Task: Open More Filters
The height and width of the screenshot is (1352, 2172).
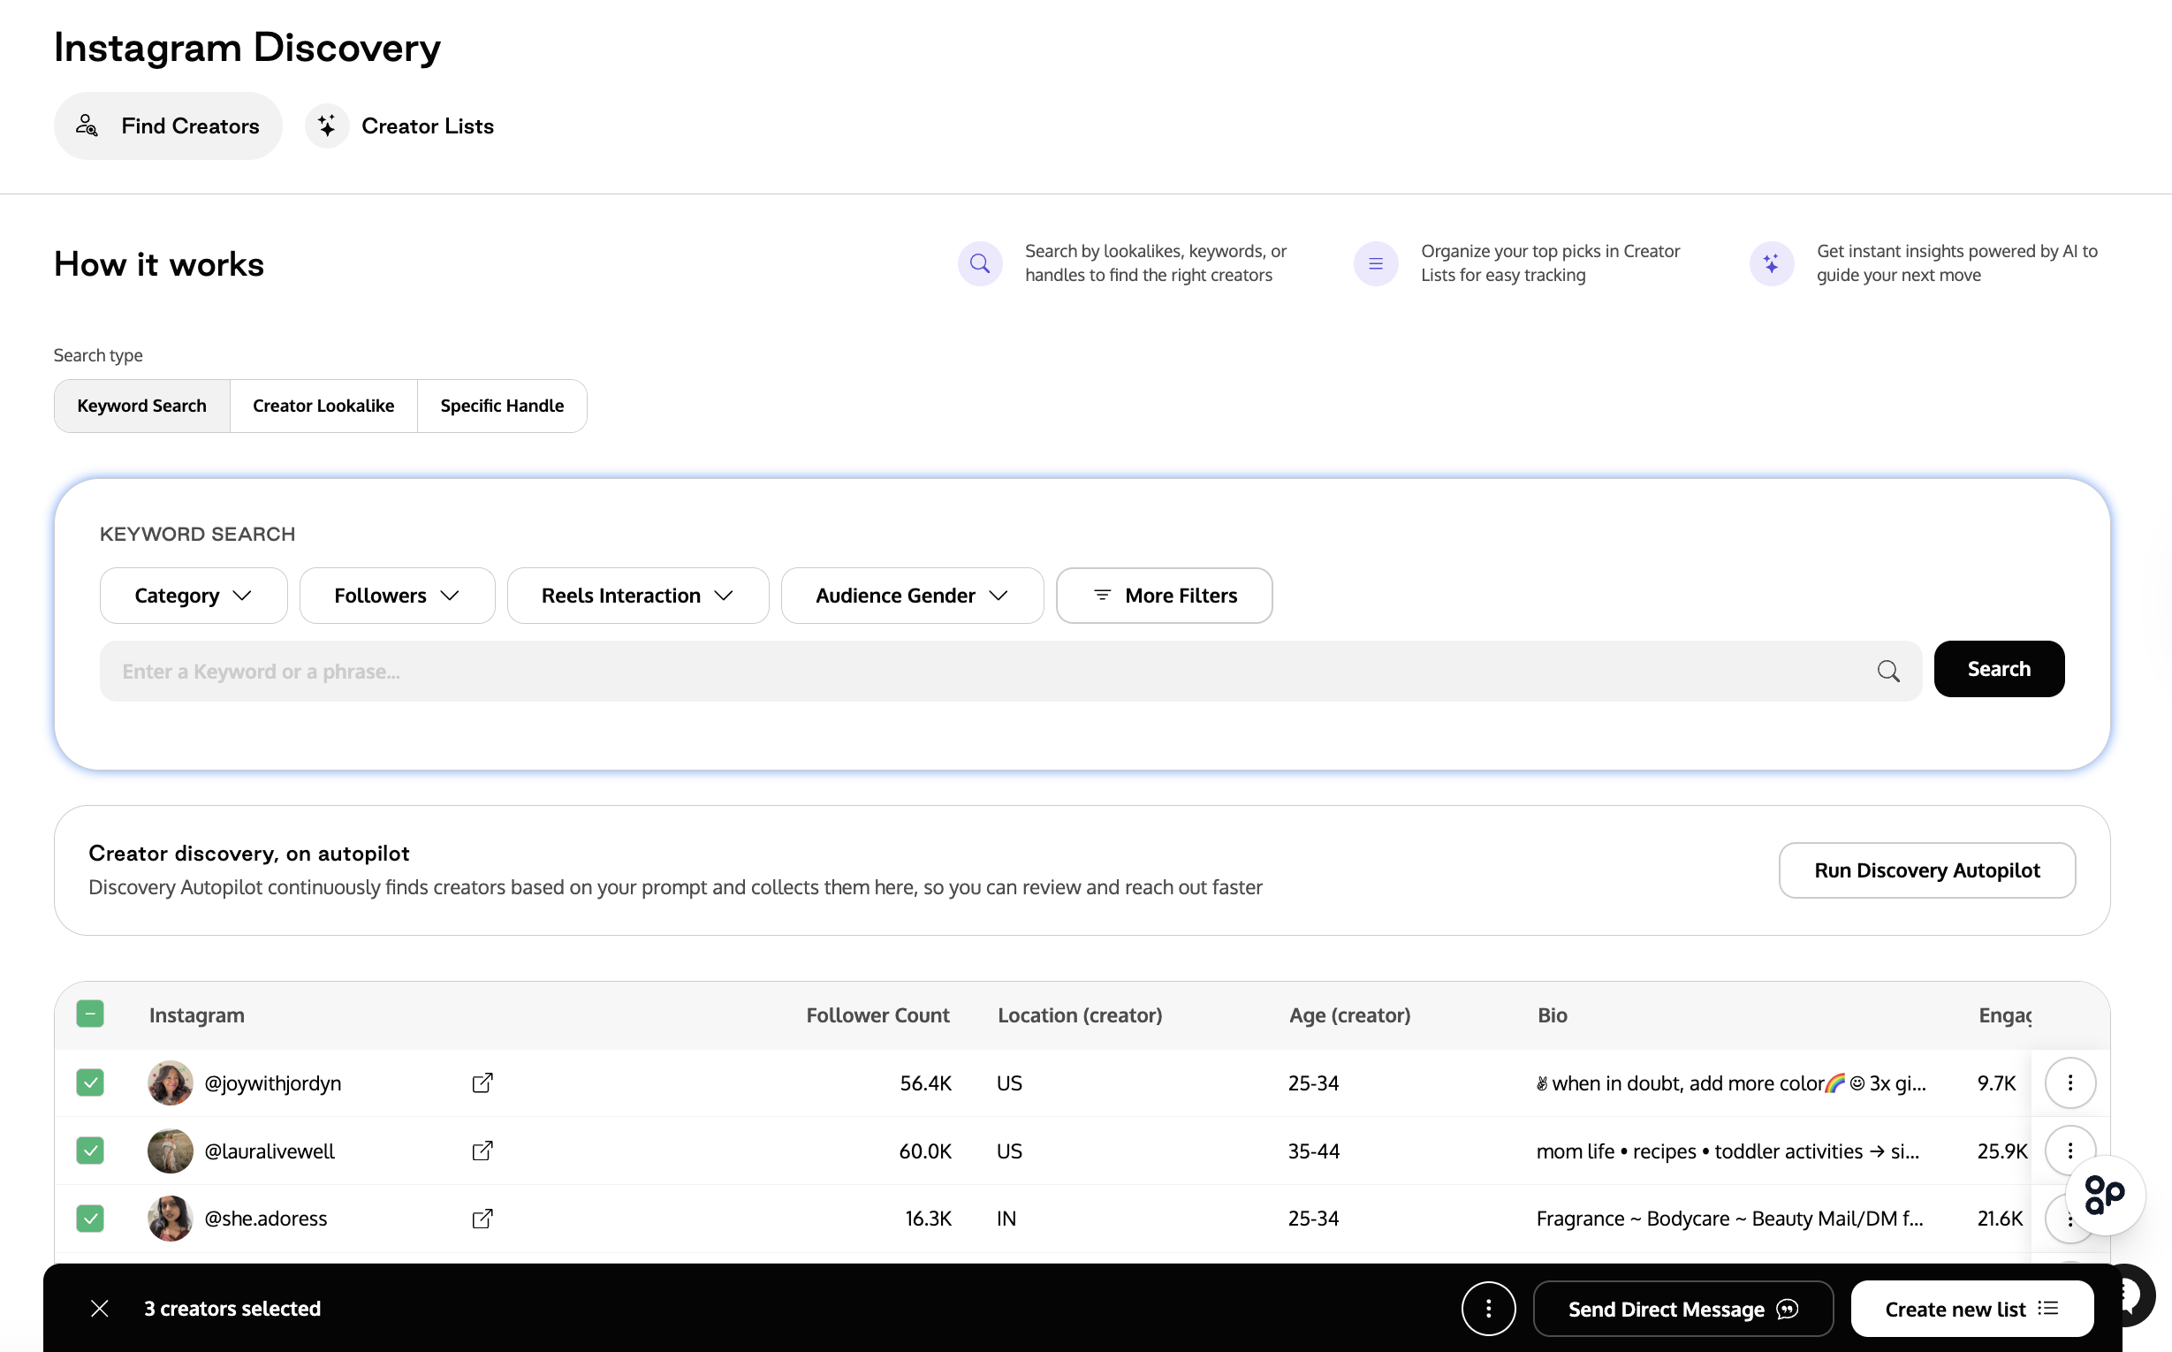Action: (1165, 596)
